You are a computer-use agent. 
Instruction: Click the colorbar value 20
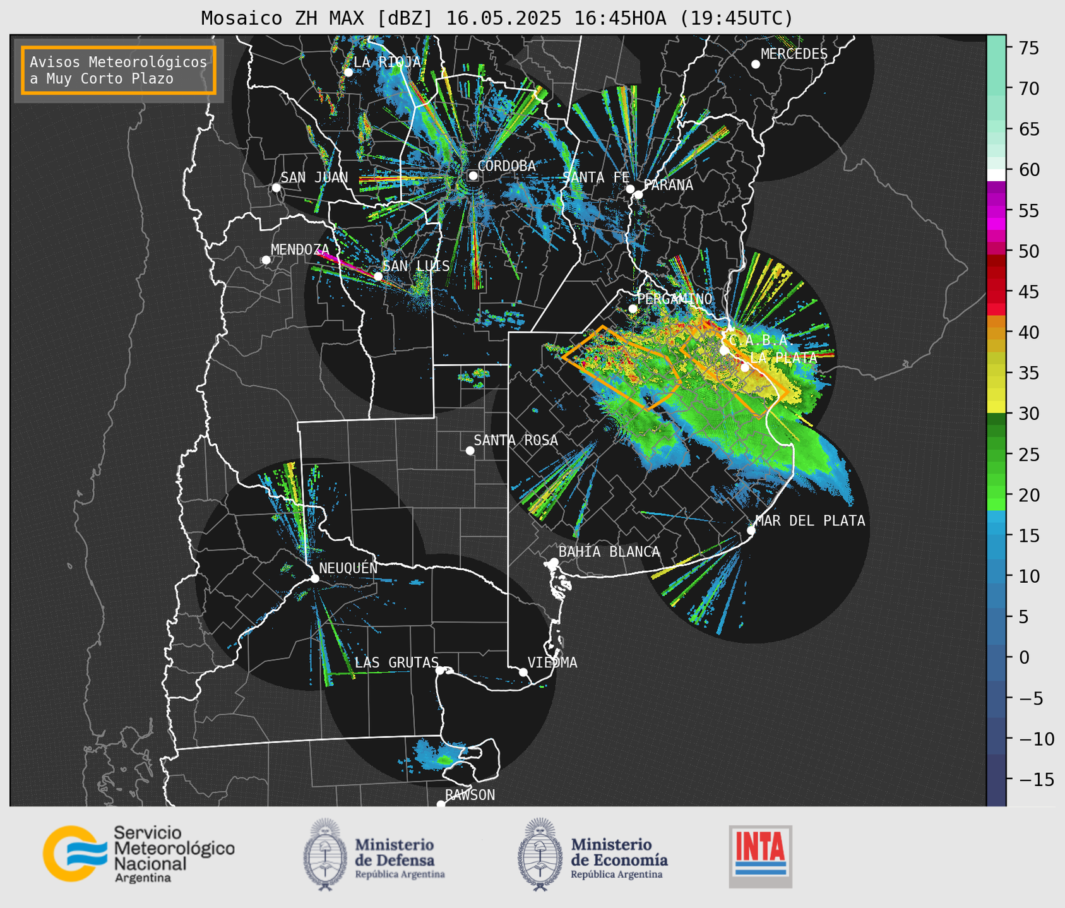tap(1028, 496)
